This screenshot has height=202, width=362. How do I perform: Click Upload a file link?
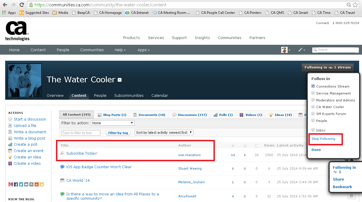(25, 125)
